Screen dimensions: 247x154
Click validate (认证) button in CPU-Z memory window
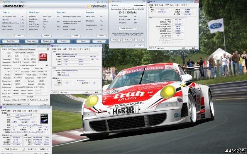click(x=183, y=48)
